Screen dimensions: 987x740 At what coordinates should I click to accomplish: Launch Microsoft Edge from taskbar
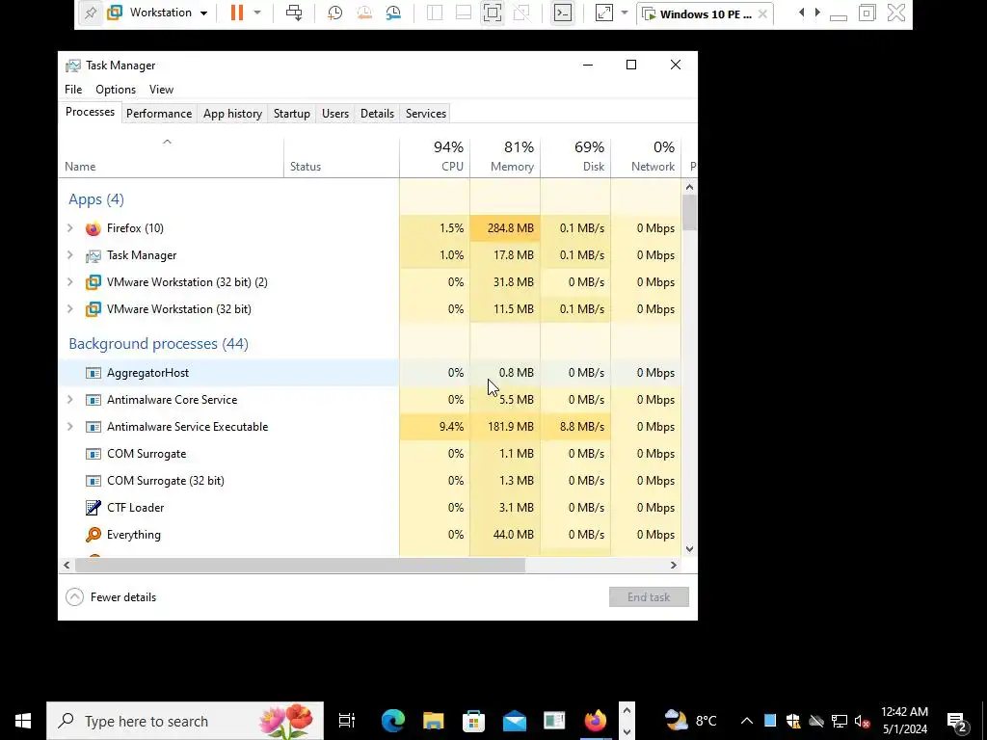tap(393, 721)
